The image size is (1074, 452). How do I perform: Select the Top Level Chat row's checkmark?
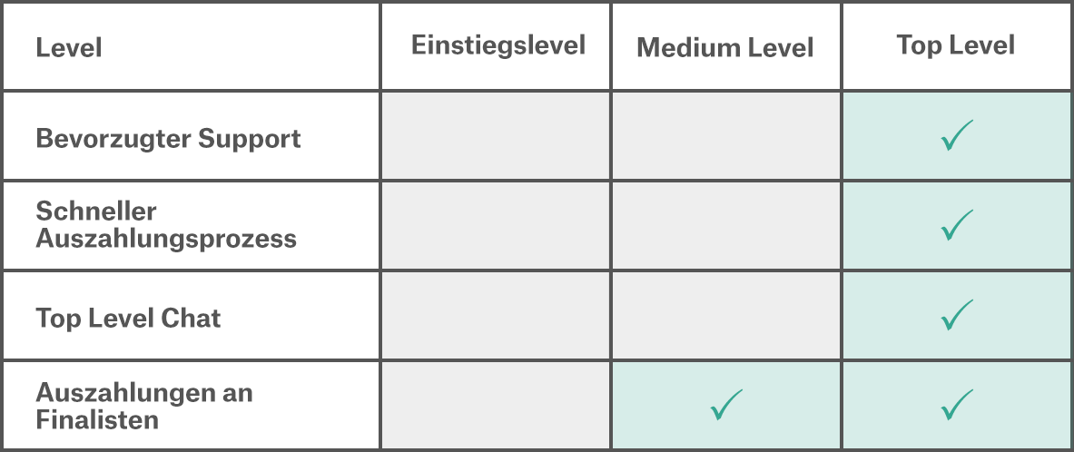pos(957,315)
